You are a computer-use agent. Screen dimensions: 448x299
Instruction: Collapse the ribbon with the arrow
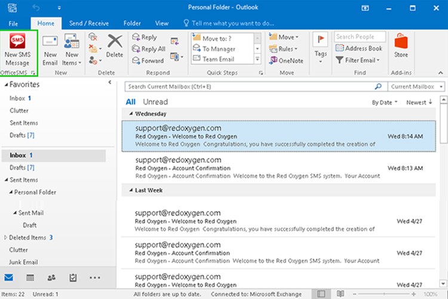[441, 73]
